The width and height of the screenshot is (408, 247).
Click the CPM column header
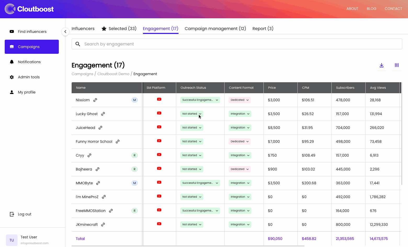(x=314, y=88)
